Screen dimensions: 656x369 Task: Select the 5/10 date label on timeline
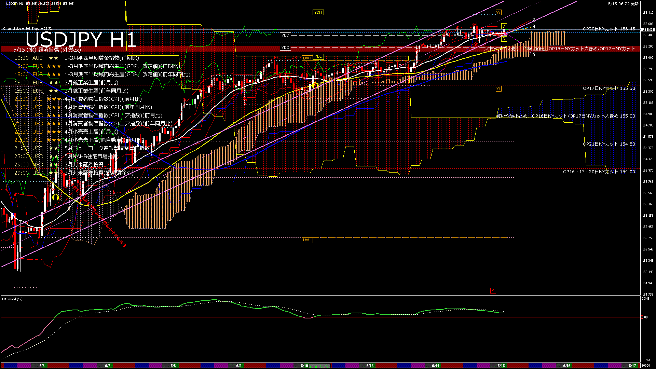pyautogui.click(x=304, y=366)
